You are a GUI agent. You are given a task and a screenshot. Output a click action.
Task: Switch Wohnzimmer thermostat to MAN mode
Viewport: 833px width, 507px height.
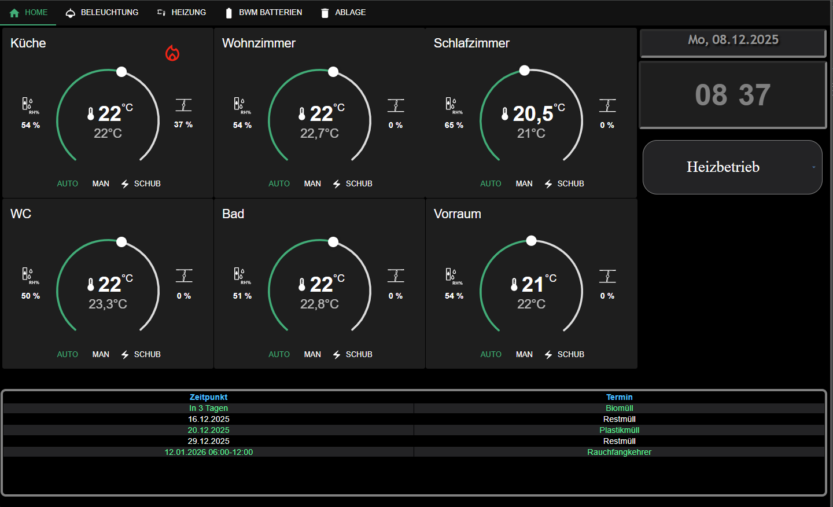click(x=312, y=183)
